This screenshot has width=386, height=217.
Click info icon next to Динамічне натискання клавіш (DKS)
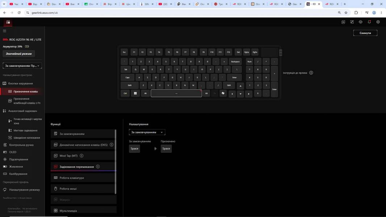[x=112, y=145]
